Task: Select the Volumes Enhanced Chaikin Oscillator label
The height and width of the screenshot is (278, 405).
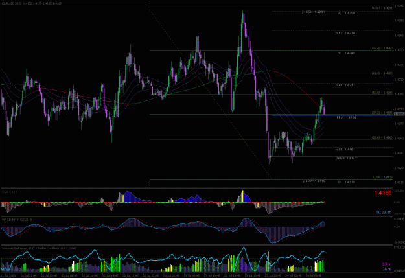Action: 39,248
